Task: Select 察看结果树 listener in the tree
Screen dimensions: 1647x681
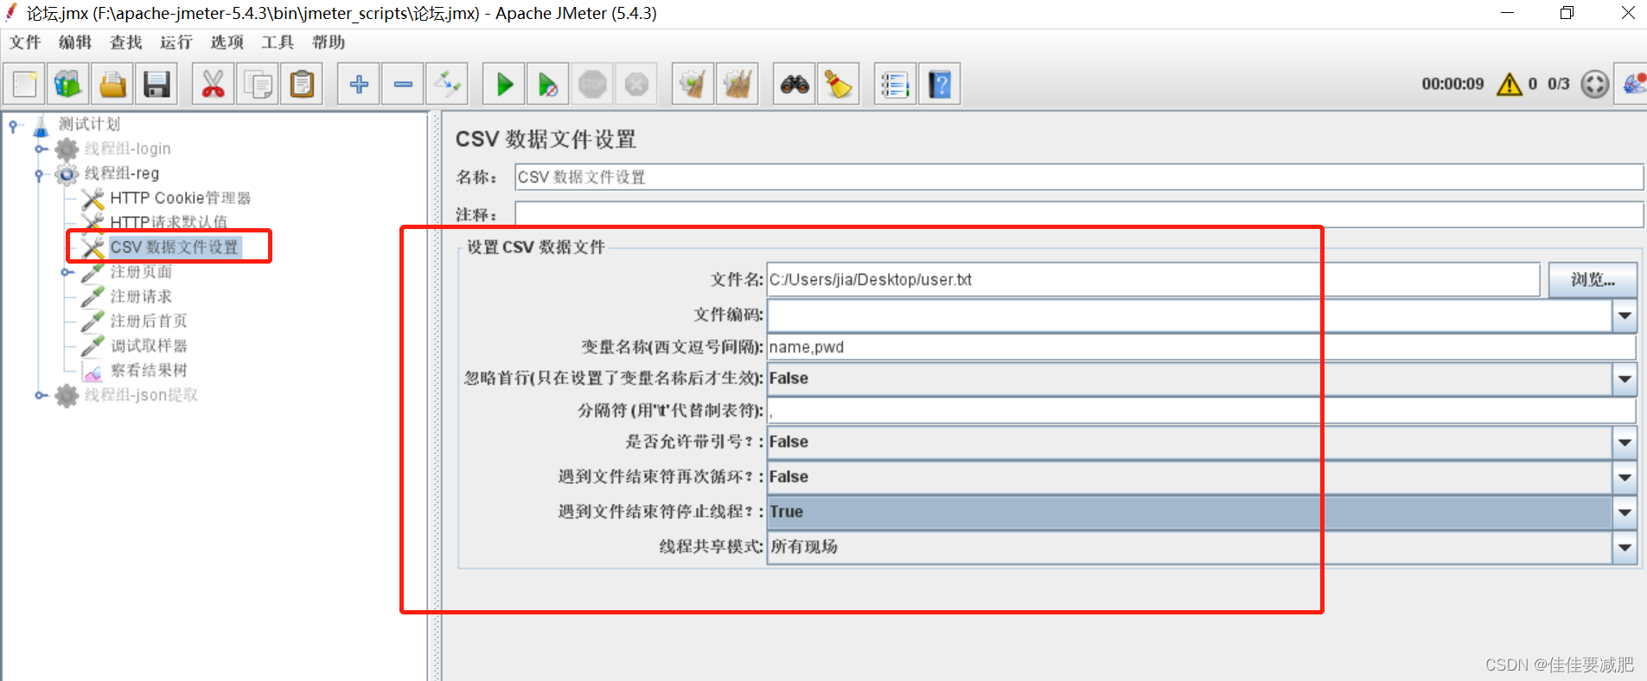Action: click(x=149, y=371)
